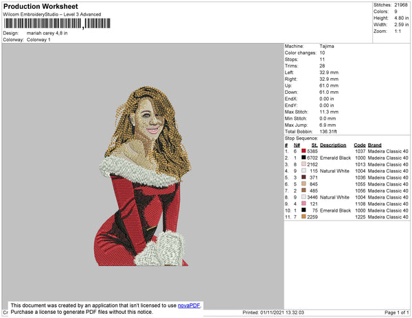Click thread code 1013 in stop 3
The width and height of the screenshot is (412, 318).
click(360, 164)
